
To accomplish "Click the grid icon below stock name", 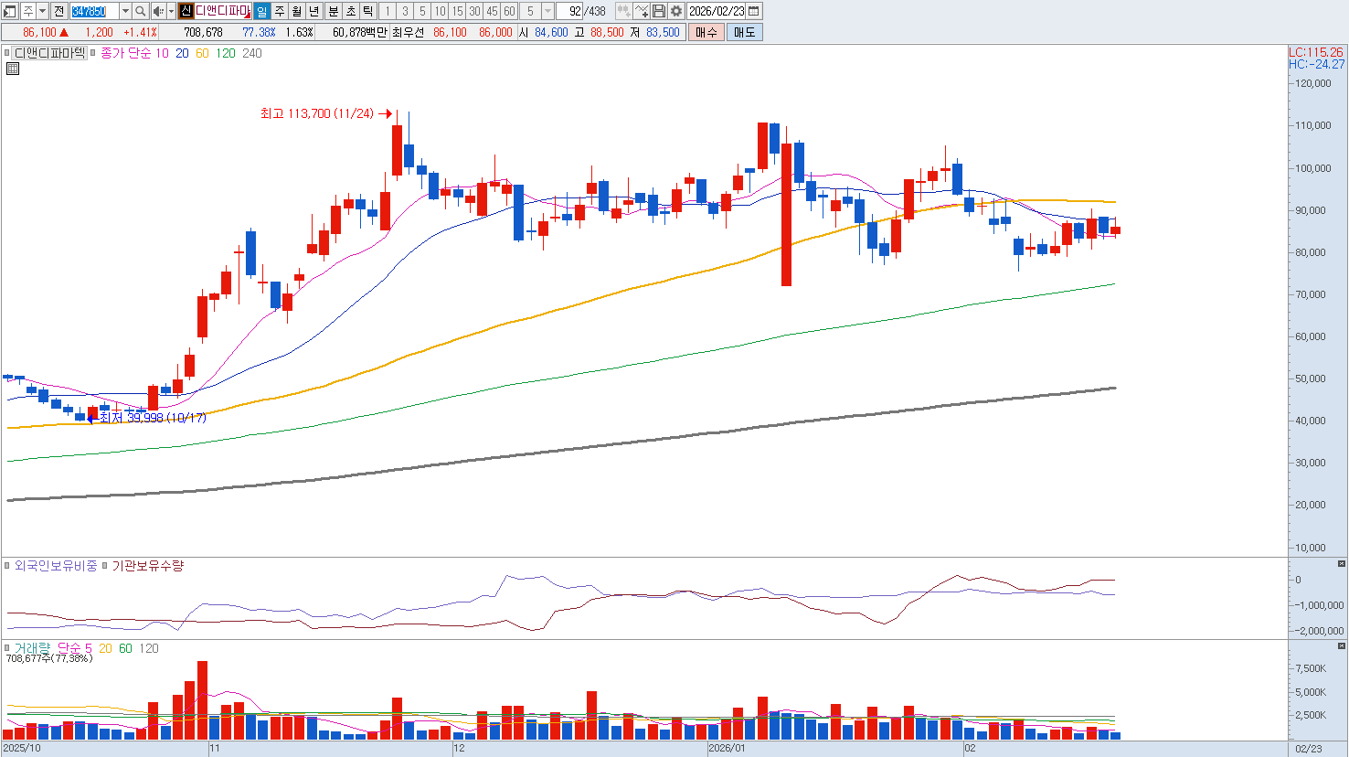I will [x=13, y=69].
